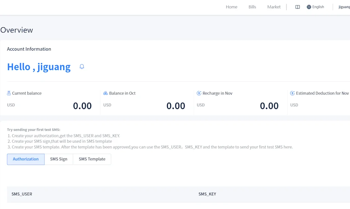The width and height of the screenshot is (350, 209).
Task: Click the Current balance money bag icon
Action: tap(9, 93)
